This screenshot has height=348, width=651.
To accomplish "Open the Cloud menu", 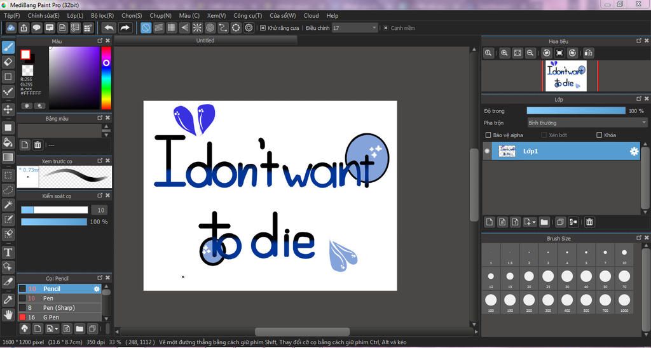I will tap(311, 16).
